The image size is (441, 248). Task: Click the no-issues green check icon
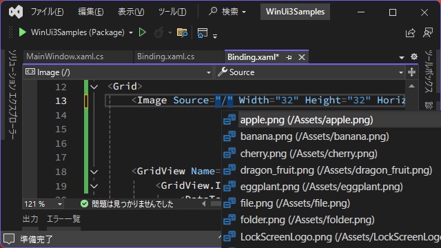click(x=84, y=204)
